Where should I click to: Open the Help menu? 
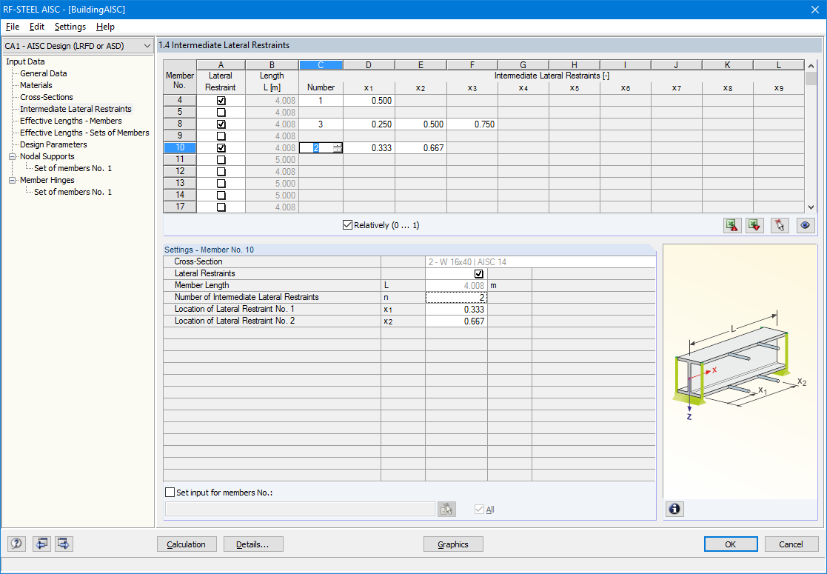[105, 27]
